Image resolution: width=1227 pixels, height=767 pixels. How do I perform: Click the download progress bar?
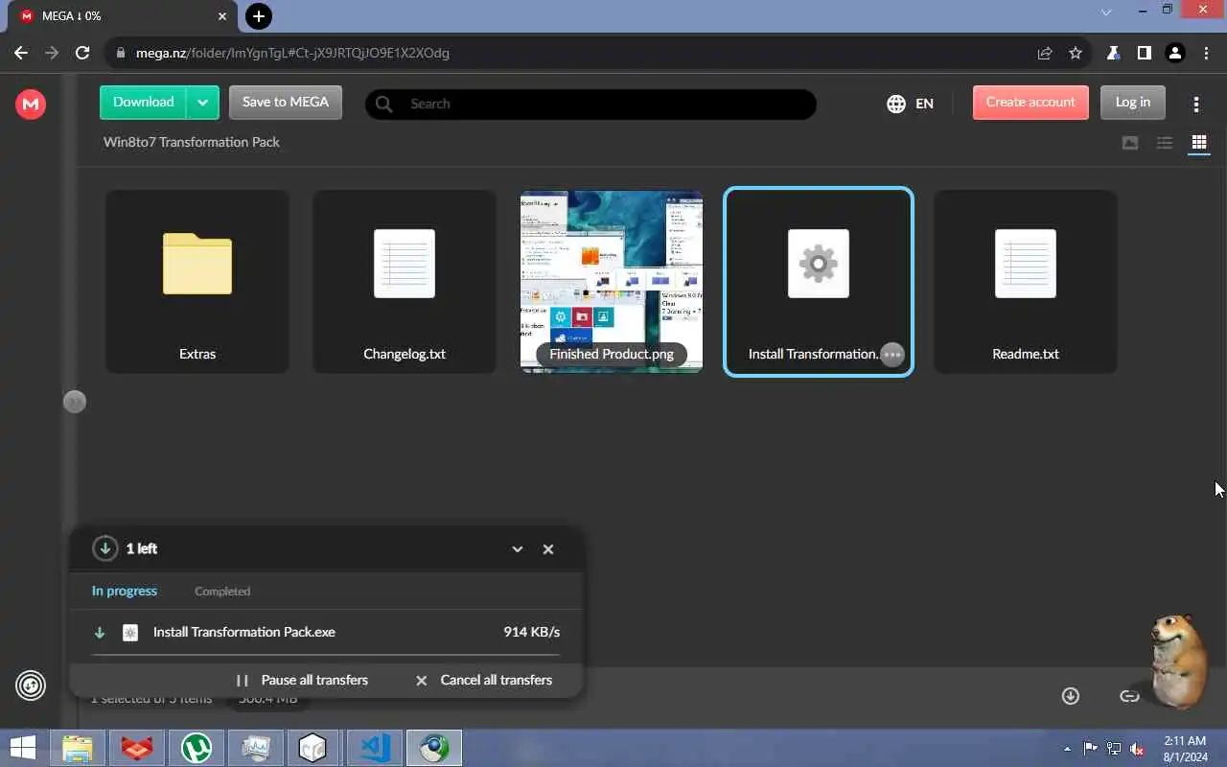point(326,656)
